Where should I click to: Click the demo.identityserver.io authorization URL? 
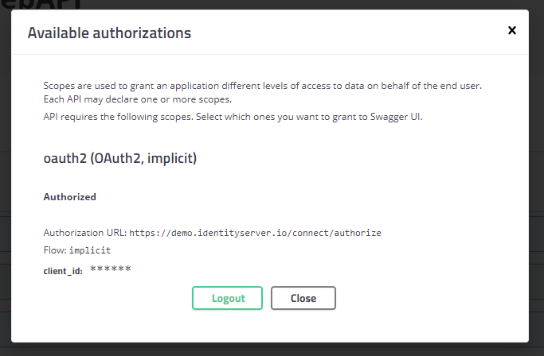coord(255,233)
